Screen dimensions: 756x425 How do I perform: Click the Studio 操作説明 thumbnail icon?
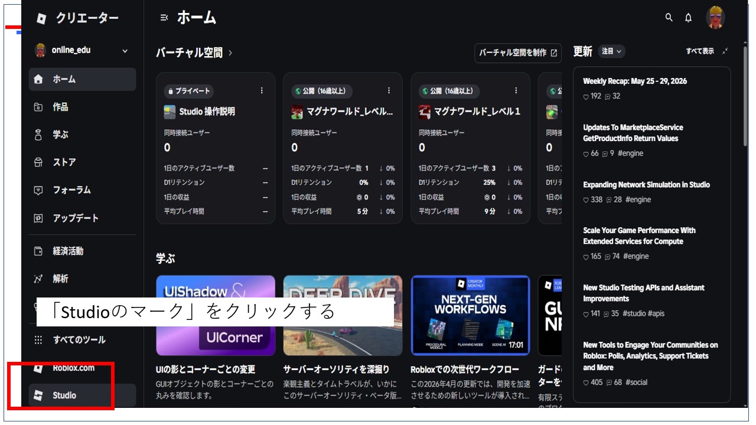(170, 112)
